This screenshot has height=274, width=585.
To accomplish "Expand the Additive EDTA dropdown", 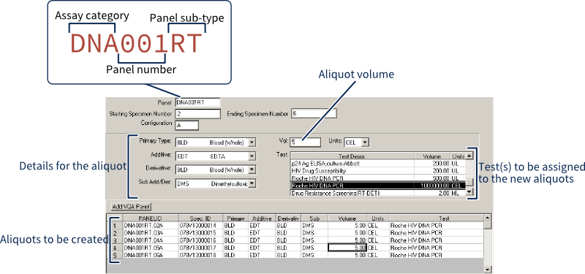I will [x=252, y=156].
